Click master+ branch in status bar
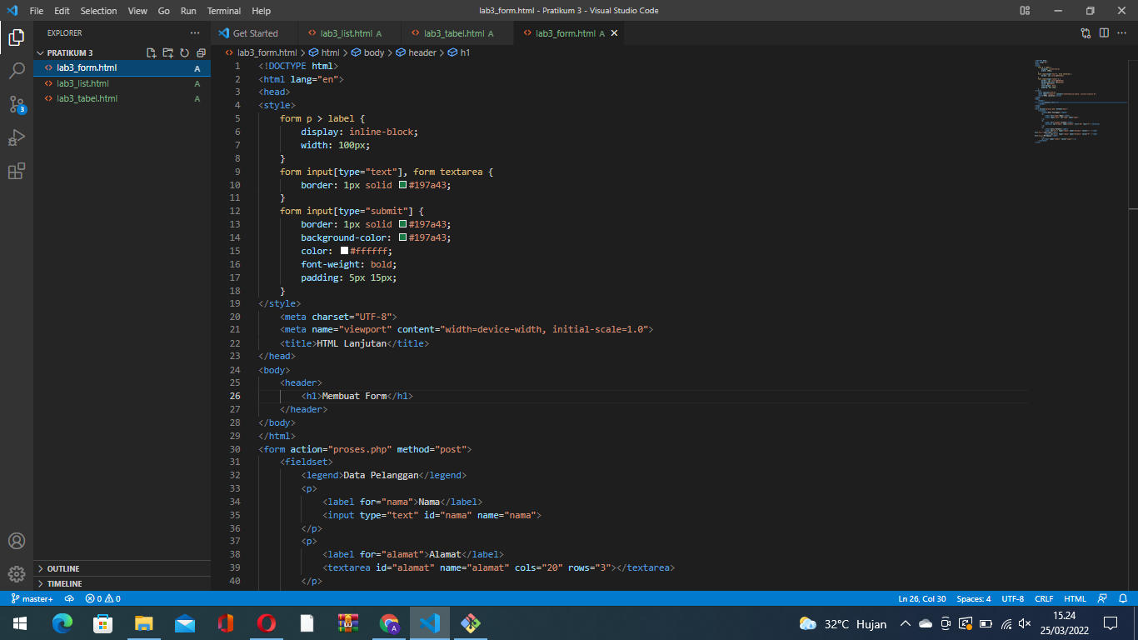1138x640 pixels. coord(32,598)
